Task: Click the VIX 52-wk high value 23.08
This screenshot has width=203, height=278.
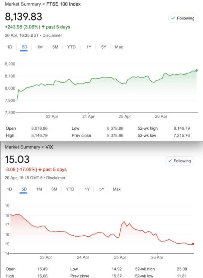Action: coord(182,269)
